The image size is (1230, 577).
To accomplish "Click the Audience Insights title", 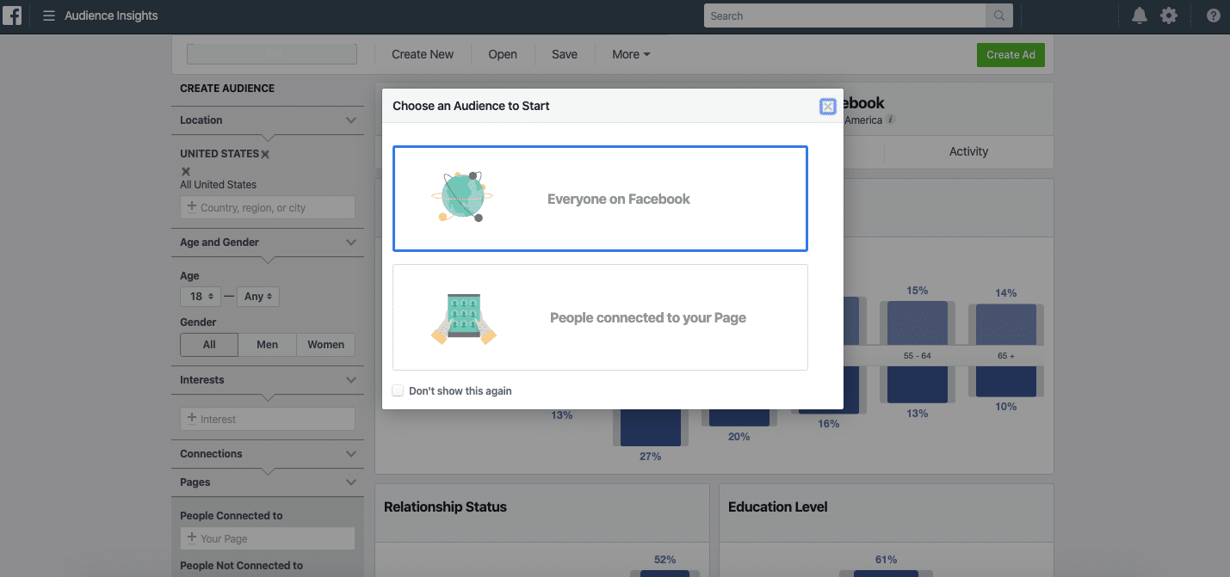I will (111, 15).
